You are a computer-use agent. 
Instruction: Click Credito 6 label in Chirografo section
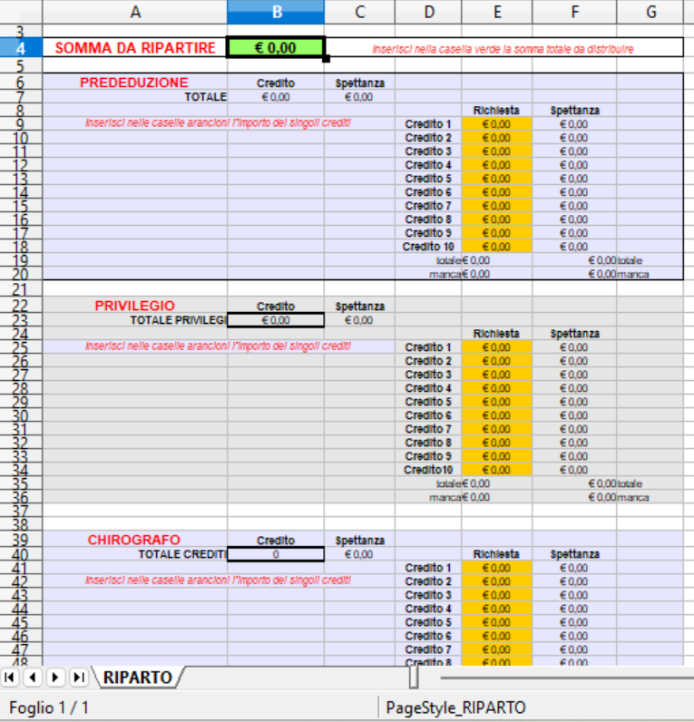coord(428,636)
